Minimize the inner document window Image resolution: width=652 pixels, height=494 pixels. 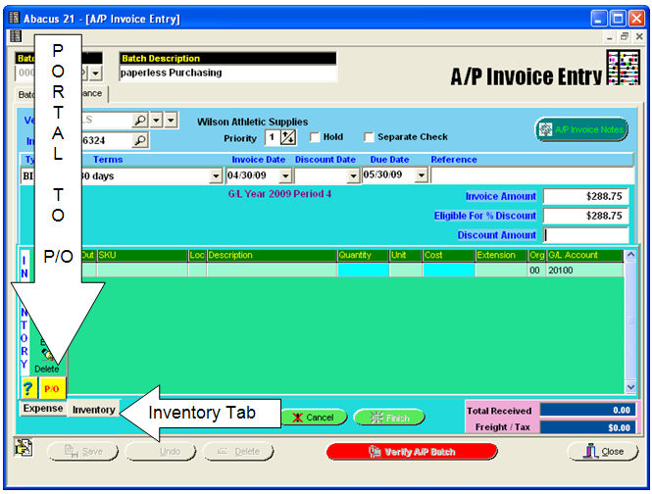pyautogui.click(x=609, y=36)
